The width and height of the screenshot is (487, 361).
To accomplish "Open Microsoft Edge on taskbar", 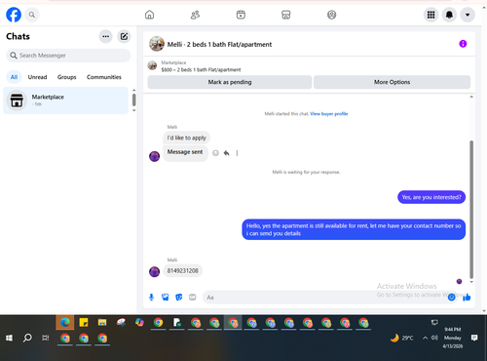I will pos(65,323).
